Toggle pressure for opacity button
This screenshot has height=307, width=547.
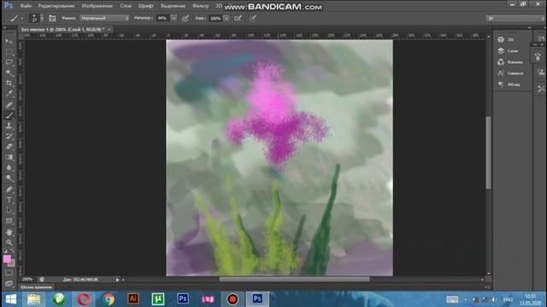pos(185,18)
